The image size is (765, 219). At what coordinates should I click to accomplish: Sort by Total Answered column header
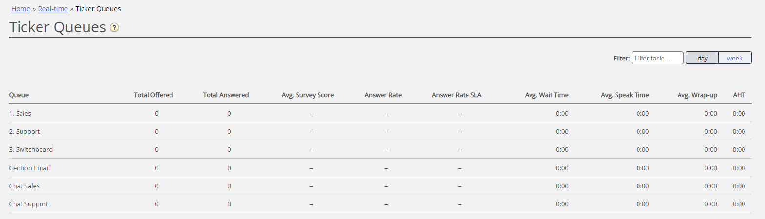pyautogui.click(x=226, y=95)
